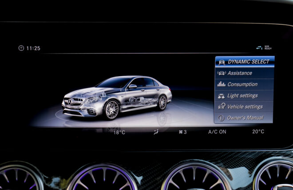Click the Consumption bar chart icon
Image resolution: width=293 pixels, height=190 pixels.
pyautogui.click(x=222, y=84)
